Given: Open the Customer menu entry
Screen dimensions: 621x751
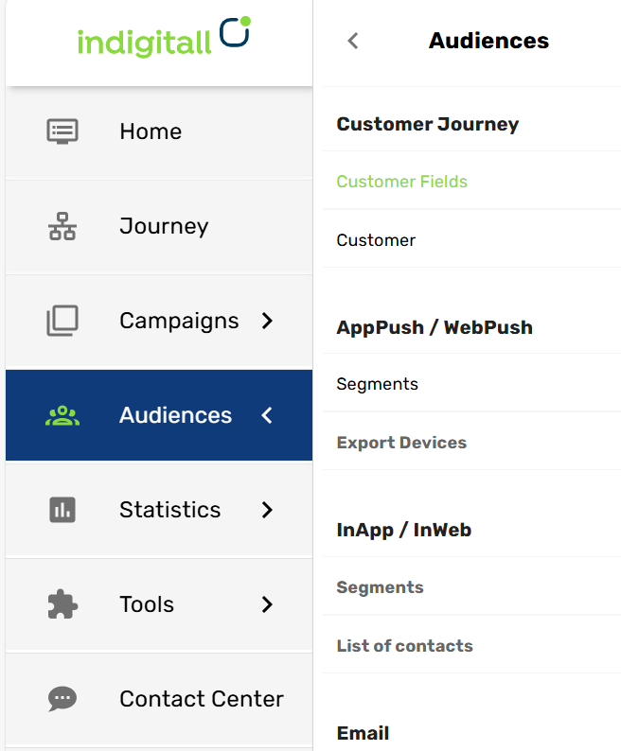Looking at the screenshot, I should [376, 240].
